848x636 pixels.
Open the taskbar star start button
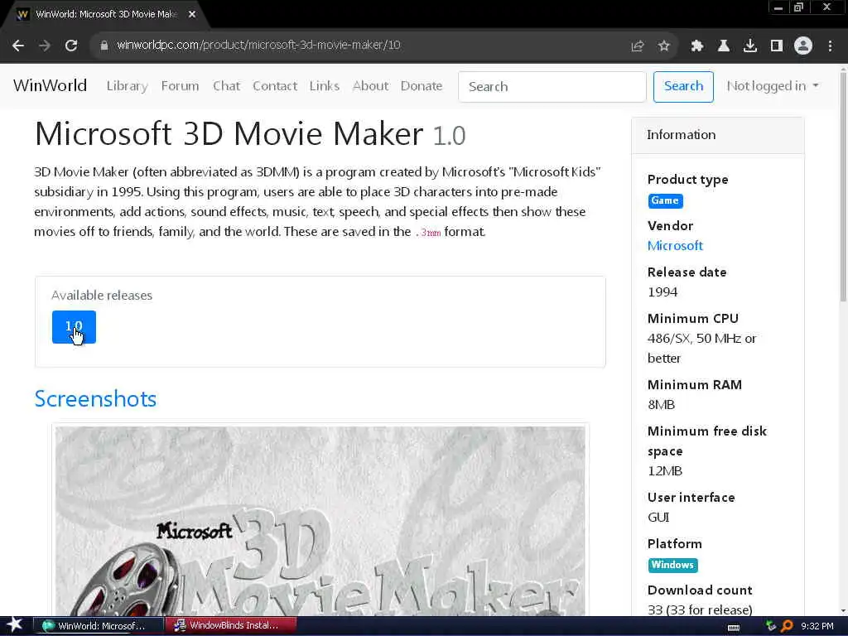coord(14,625)
